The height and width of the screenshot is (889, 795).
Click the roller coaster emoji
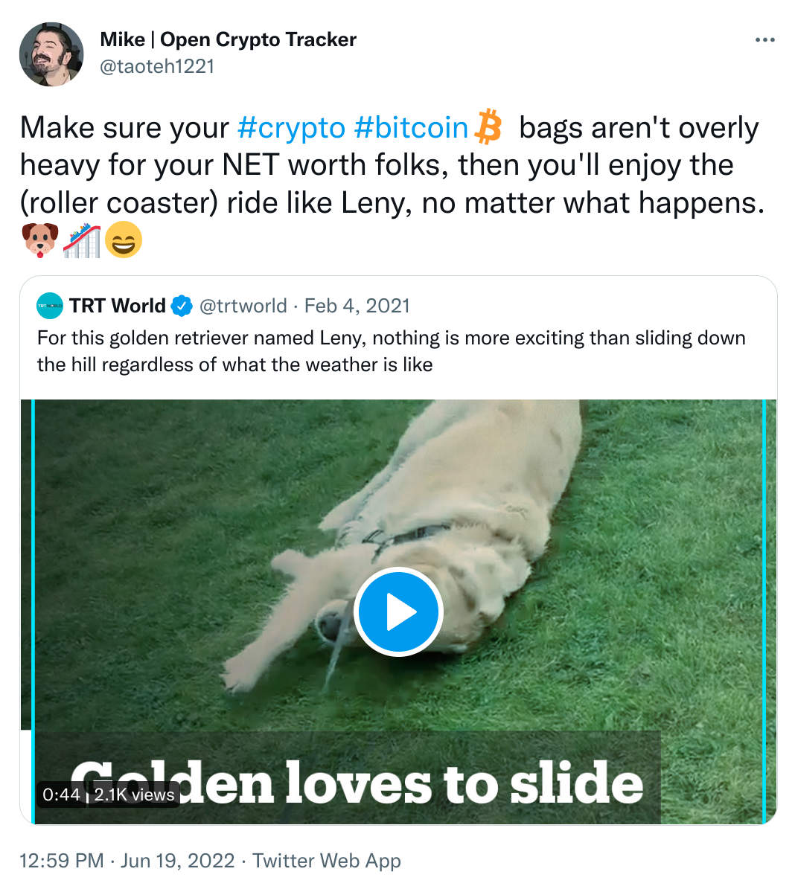coord(81,241)
